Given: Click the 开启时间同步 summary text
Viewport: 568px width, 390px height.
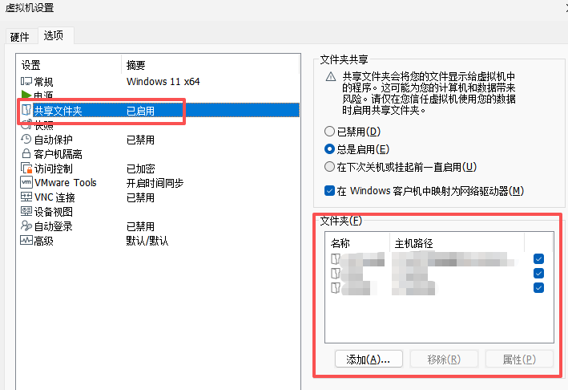Looking at the screenshot, I should click(x=155, y=183).
